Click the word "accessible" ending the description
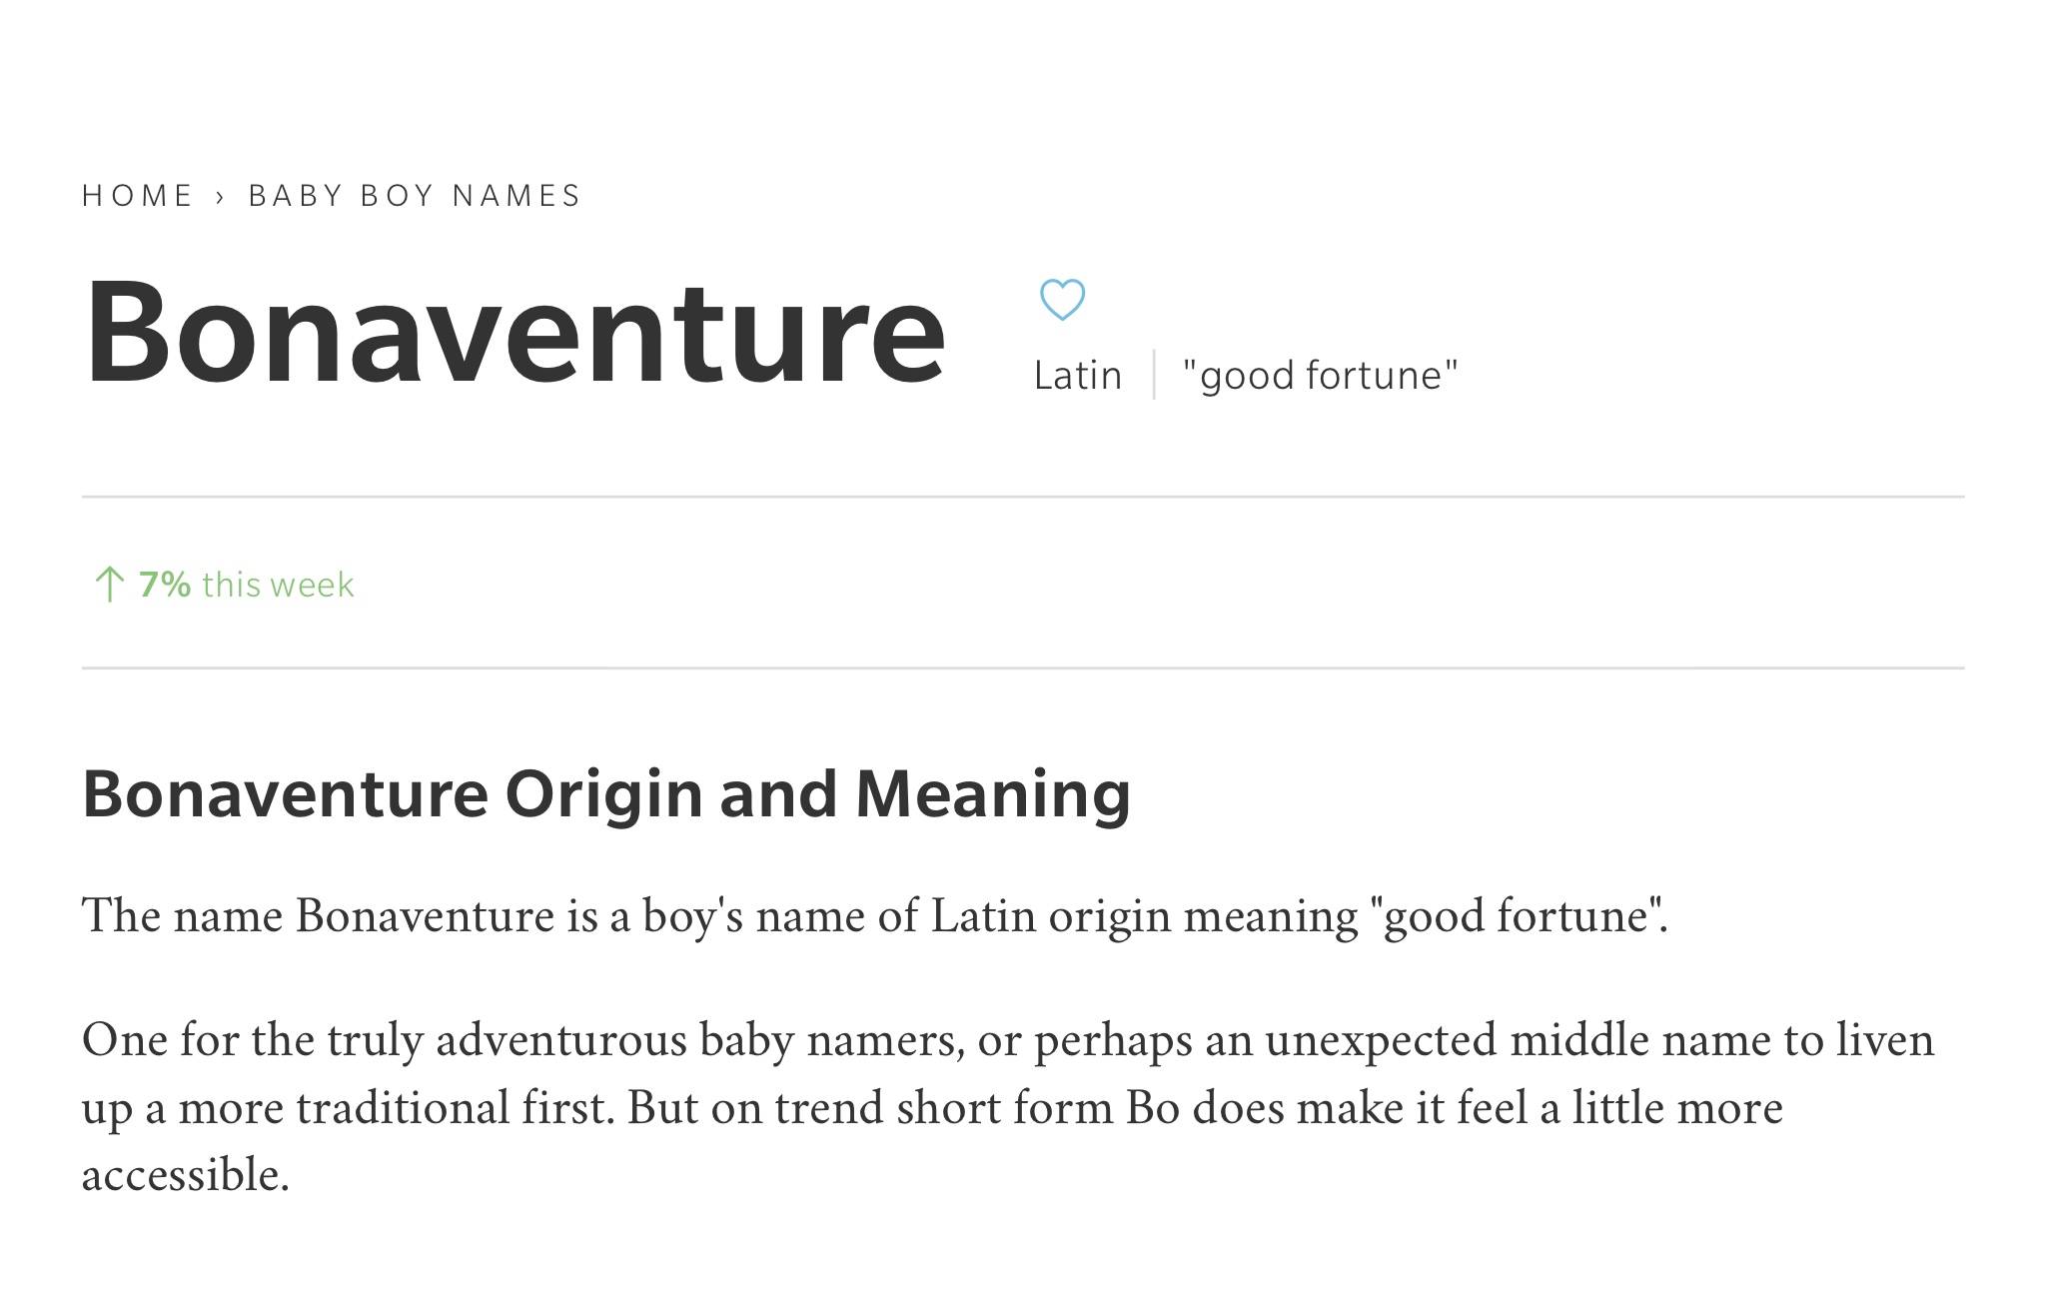The width and height of the screenshot is (2046, 1298). click(181, 1175)
